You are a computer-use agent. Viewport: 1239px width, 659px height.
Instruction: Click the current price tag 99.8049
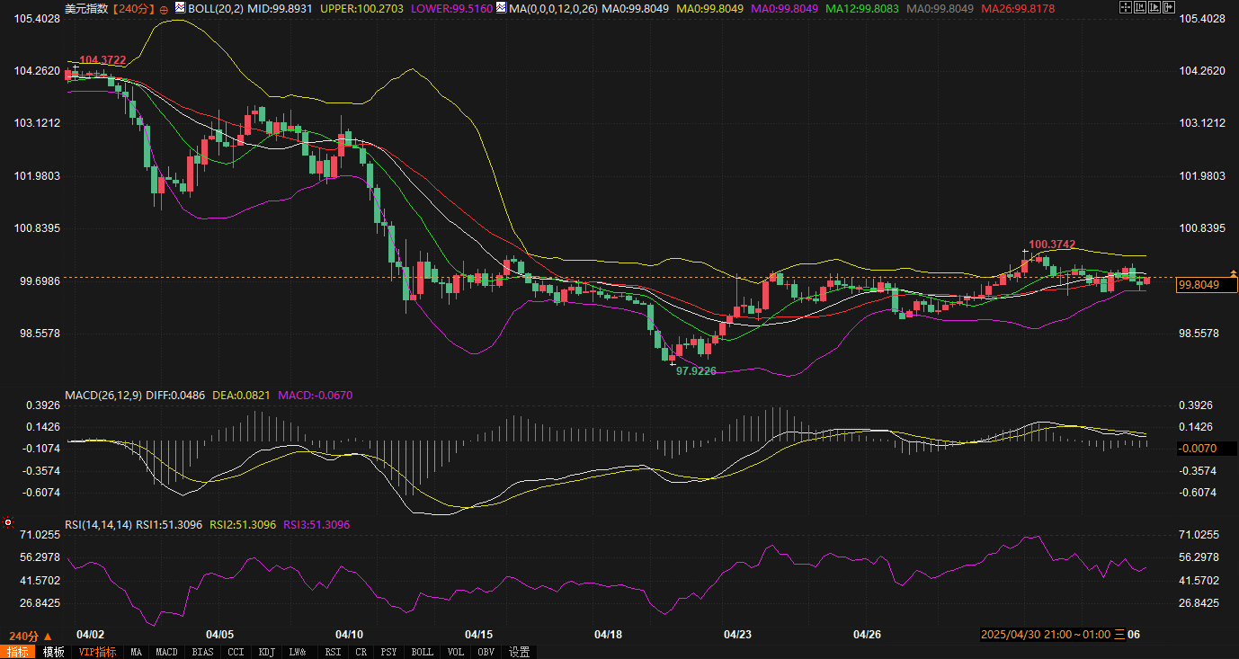pyautogui.click(x=1207, y=285)
